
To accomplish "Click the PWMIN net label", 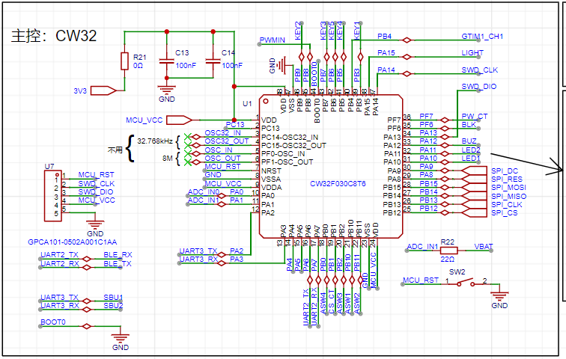I will click(273, 40).
